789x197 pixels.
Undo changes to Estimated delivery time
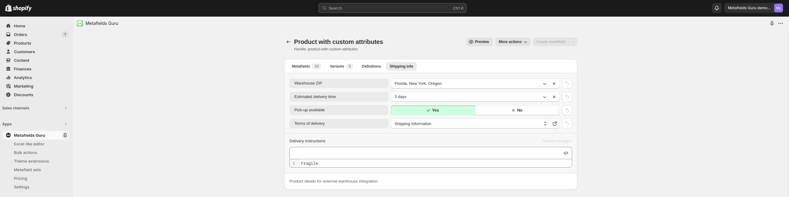(567, 97)
